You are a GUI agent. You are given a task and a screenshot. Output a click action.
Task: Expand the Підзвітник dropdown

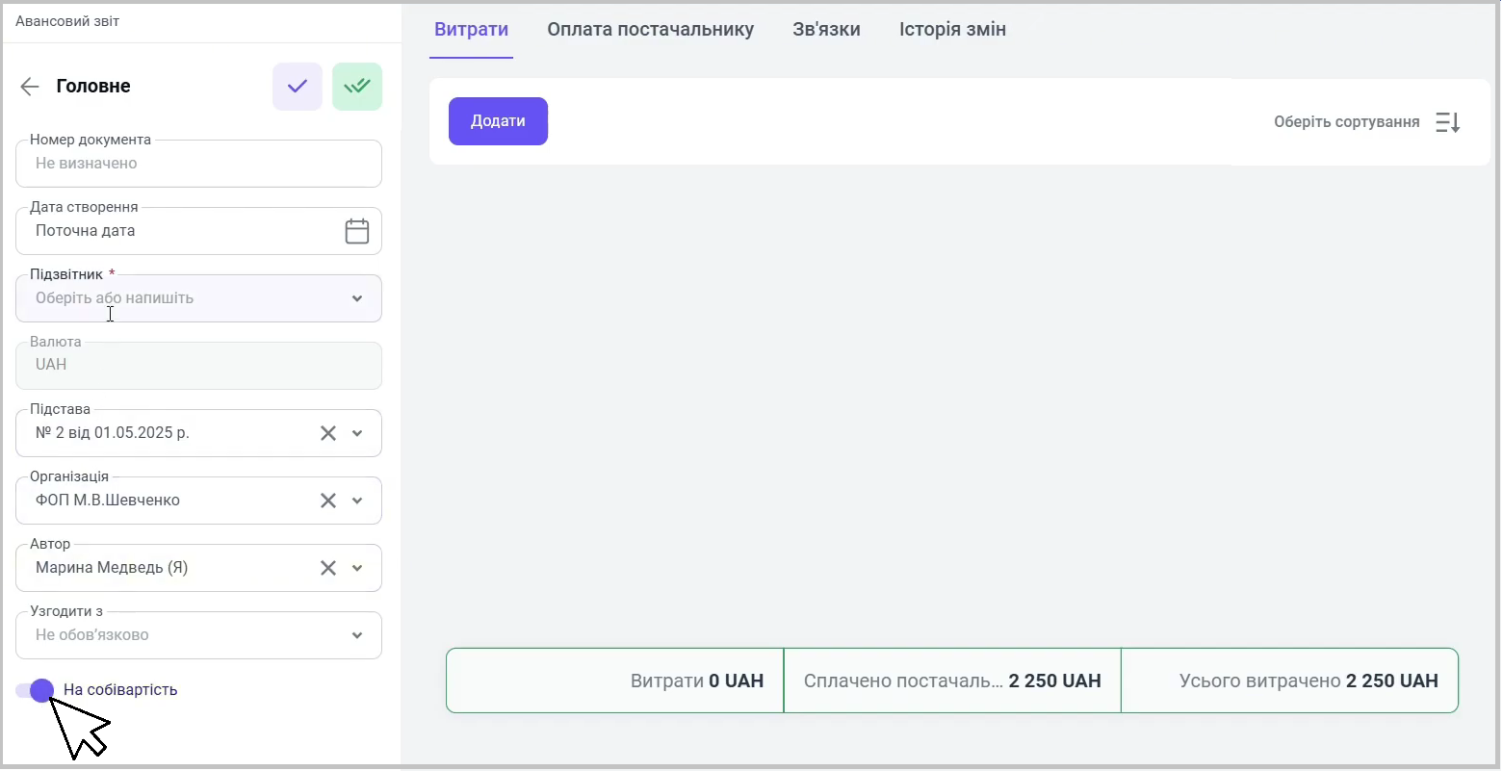(x=357, y=298)
